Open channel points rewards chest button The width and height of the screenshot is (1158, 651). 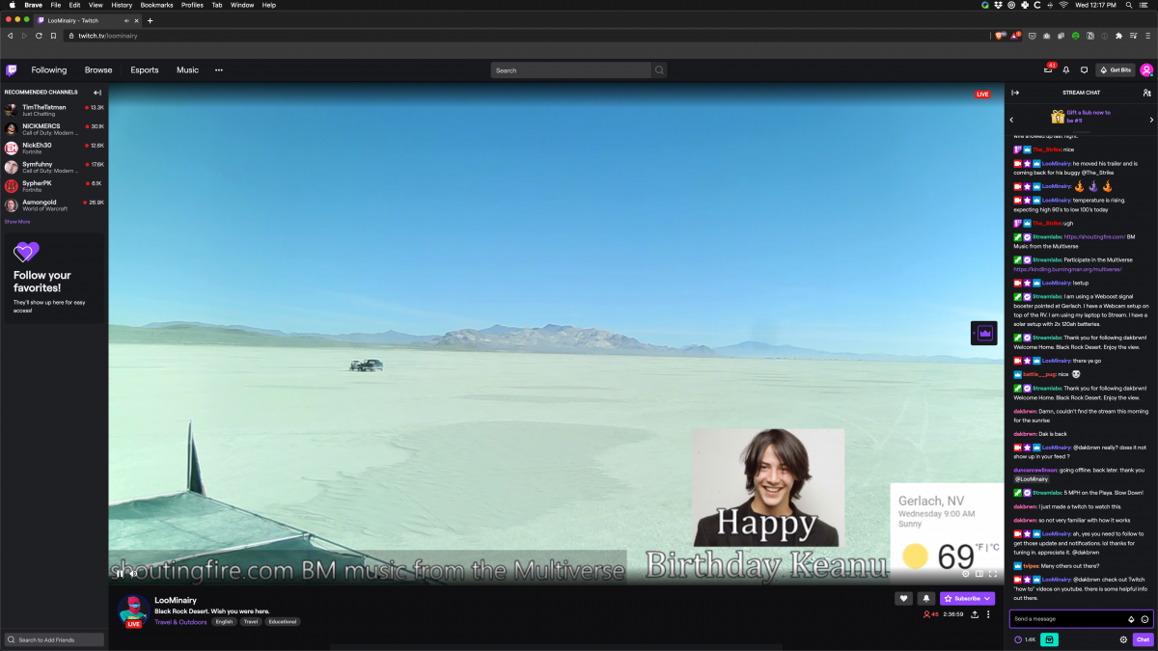(1050, 639)
